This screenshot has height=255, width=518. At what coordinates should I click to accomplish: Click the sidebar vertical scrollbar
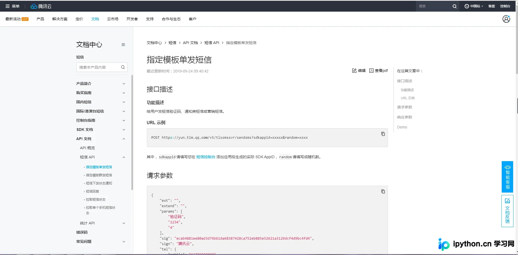[x=132, y=133]
